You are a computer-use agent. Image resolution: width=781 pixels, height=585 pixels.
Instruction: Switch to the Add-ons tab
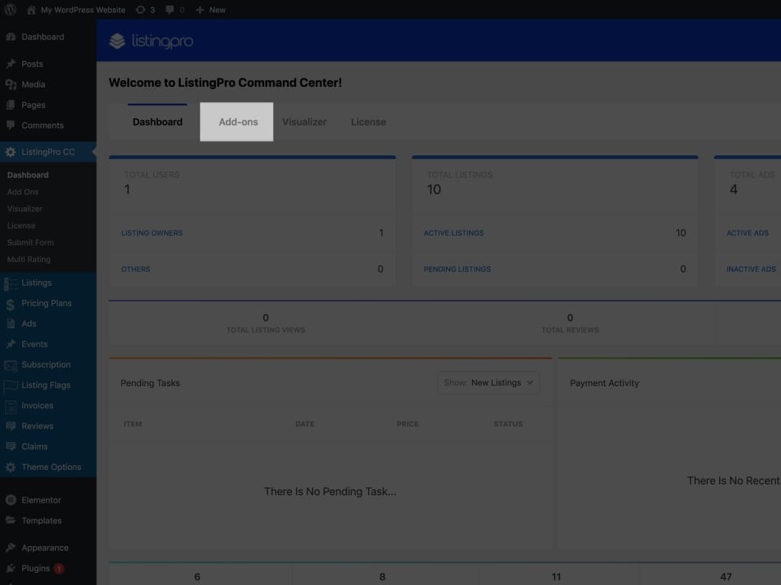point(237,122)
